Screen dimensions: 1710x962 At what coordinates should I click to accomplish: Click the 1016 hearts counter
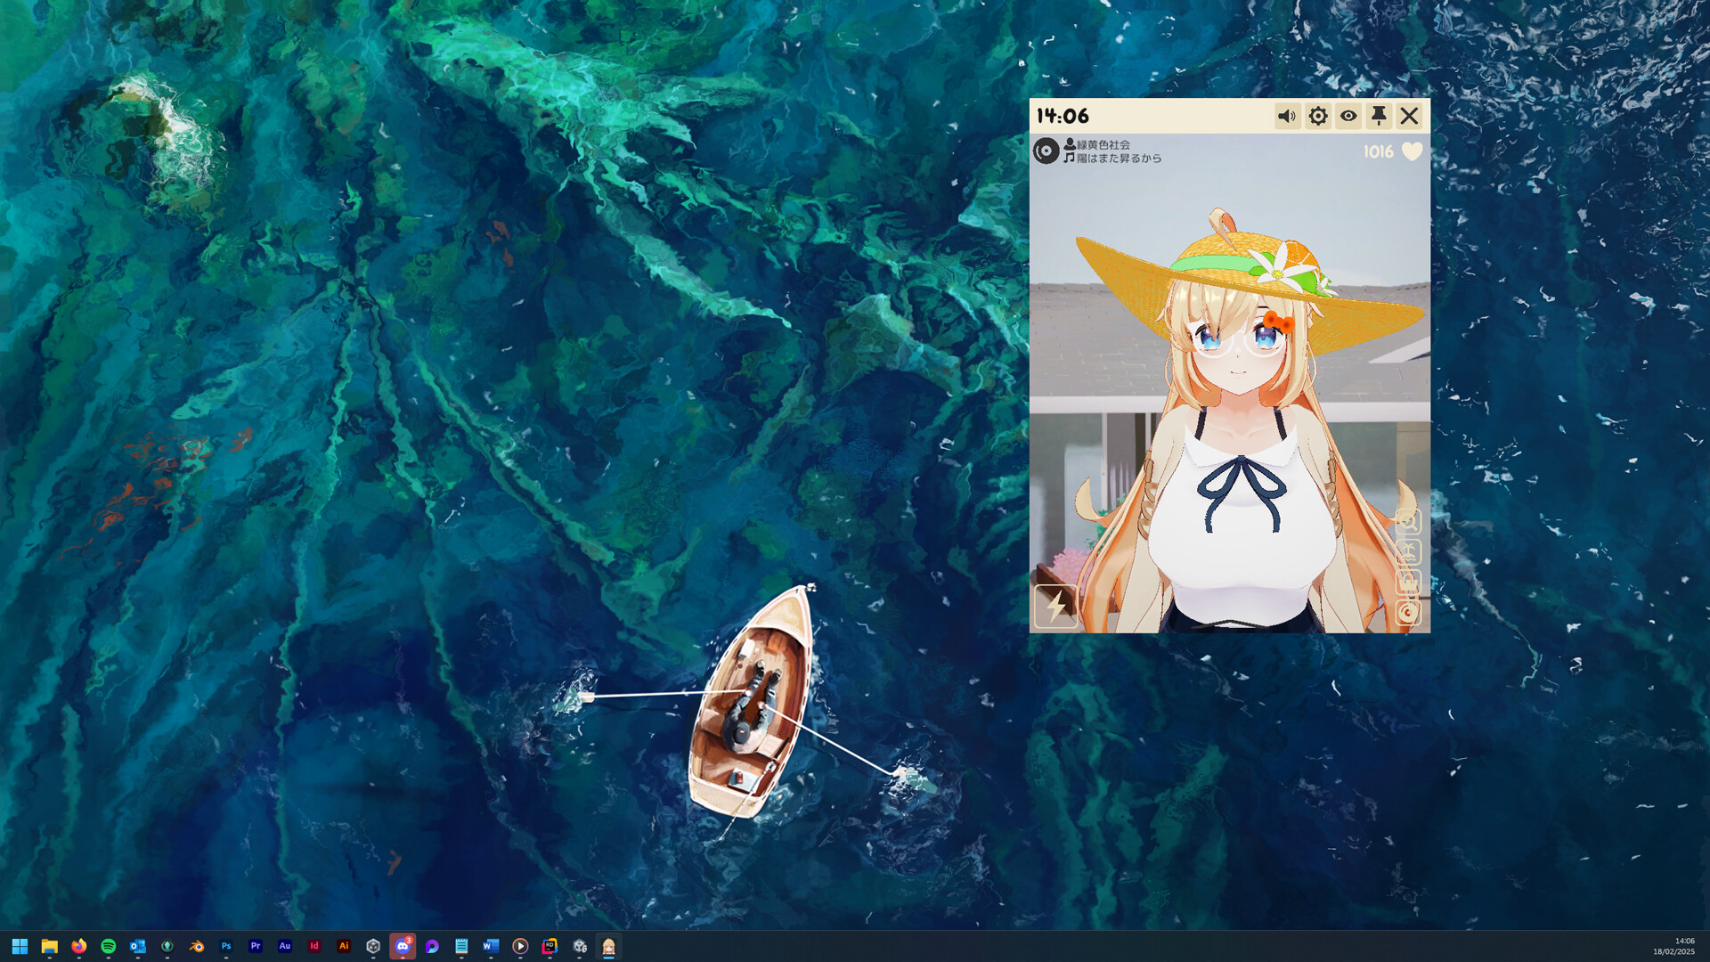coord(1378,152)
